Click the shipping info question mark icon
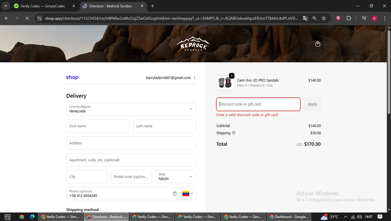Viewport: 391px width, 221px height. pyautogui.click(x=234, y=133)
